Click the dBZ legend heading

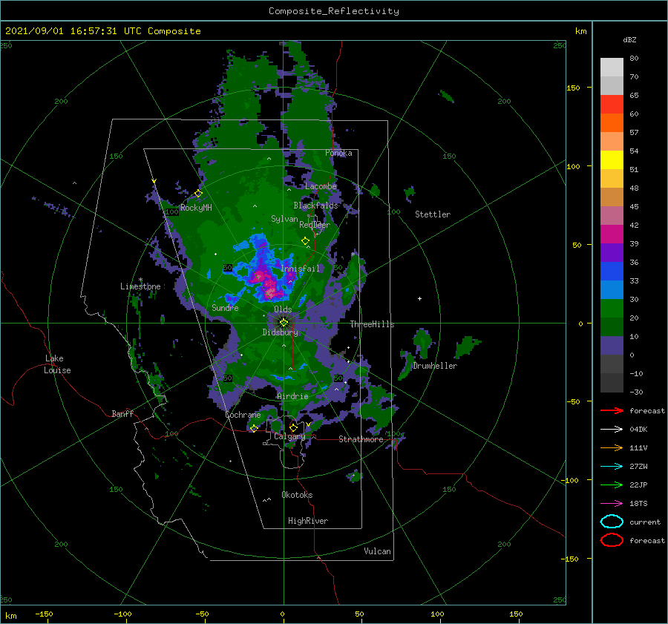[629, 39]
